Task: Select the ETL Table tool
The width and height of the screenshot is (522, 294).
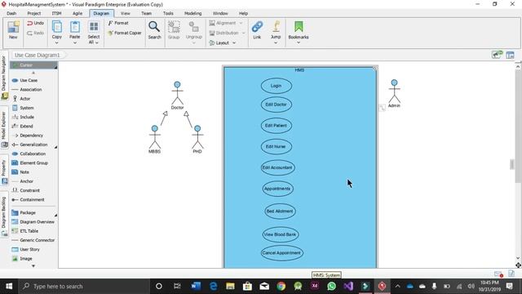Action: pos(25,231)
